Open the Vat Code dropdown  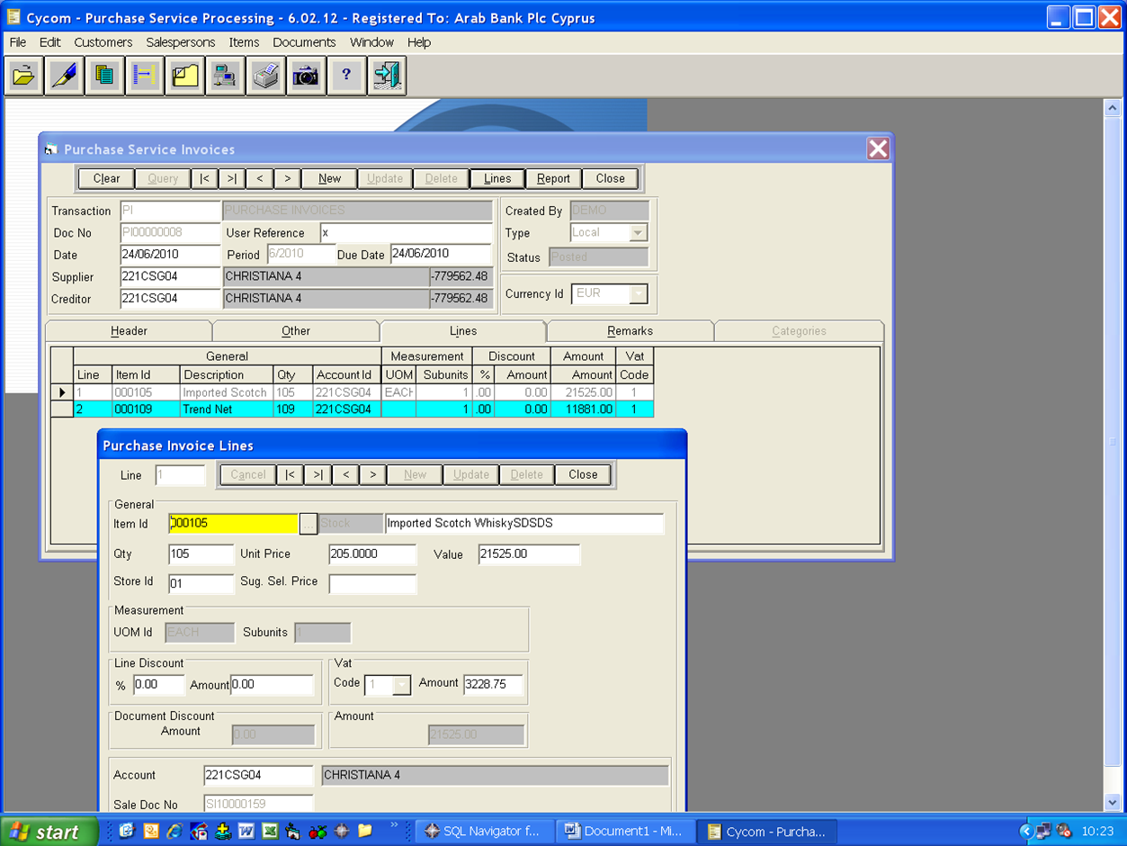tap(401, 685)
